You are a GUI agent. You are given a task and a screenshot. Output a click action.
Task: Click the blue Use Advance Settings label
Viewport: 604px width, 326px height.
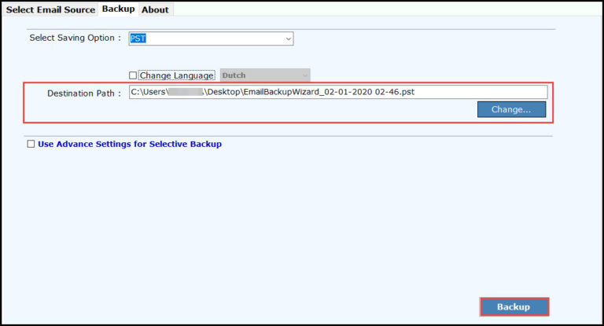[x=130, y=144]
